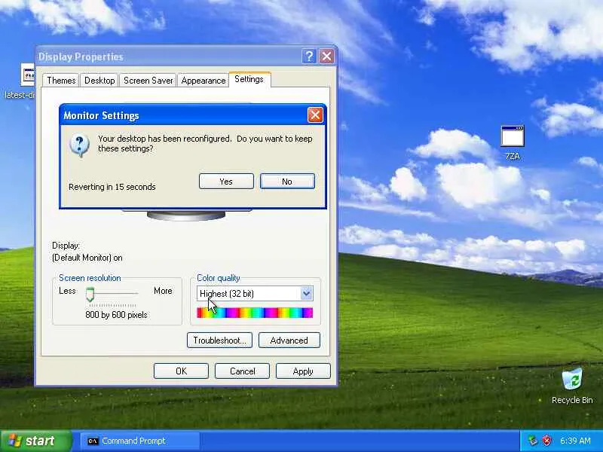This screenshot has width=603, height=452.
Task: Select the Settings tab
Action: tap(249, 79)
